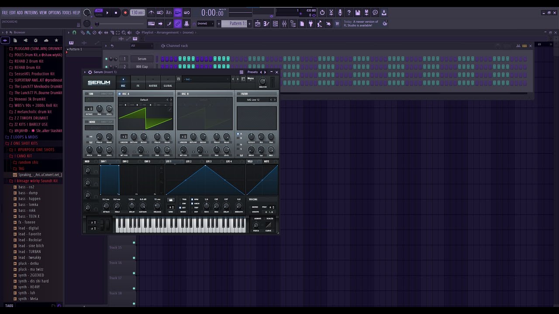Image resolution: width=559 pixels, height=314 pixels.
Task: Toggle OSC B enable switch in Serum
Action: tap(179, 94)
